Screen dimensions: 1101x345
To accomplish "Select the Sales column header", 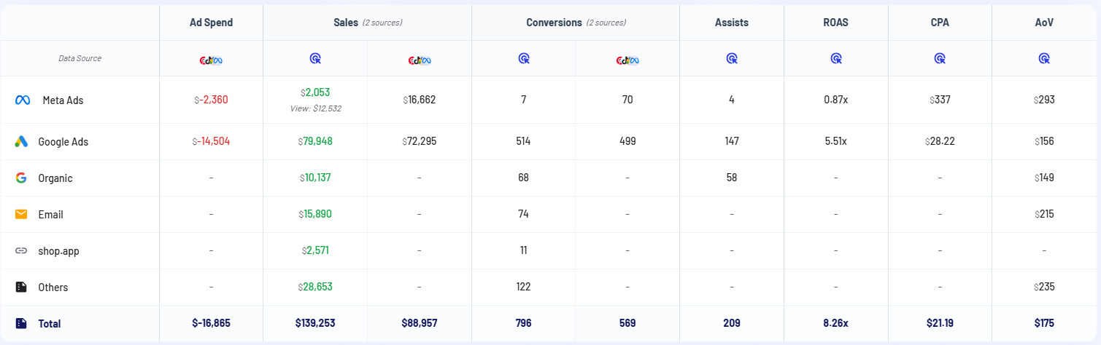I will pyautogui.click(x=346, y=23).
